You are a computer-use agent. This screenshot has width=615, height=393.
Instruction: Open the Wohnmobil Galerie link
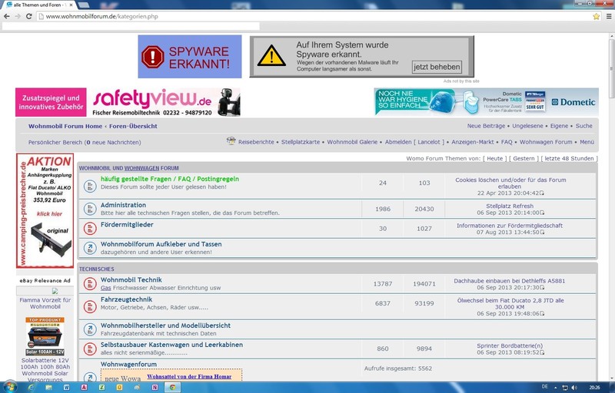click(352, 142)
